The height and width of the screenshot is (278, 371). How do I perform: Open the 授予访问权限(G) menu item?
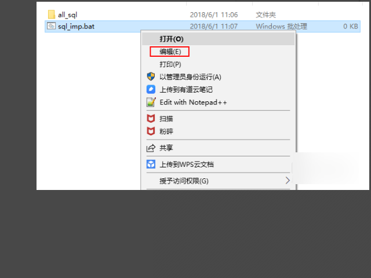coord(218,181)
